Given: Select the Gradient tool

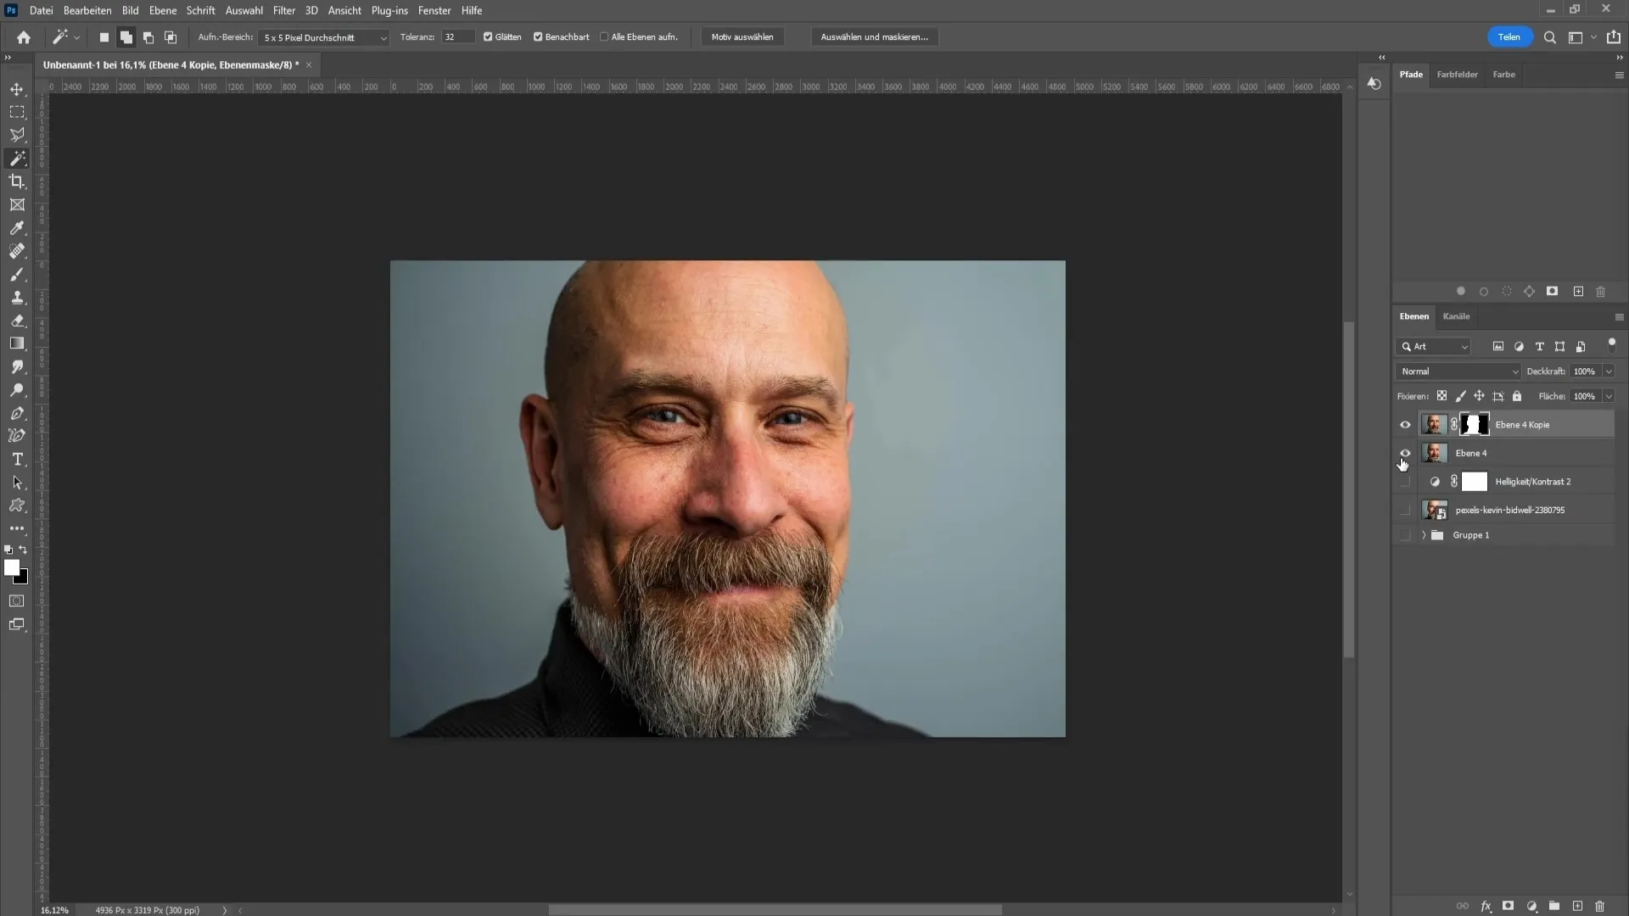Looking at the screenshot, I should coord(17,344).
